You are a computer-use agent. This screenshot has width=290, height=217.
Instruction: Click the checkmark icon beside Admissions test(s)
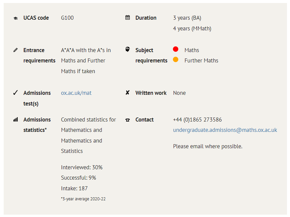click(x=15, y=92)
